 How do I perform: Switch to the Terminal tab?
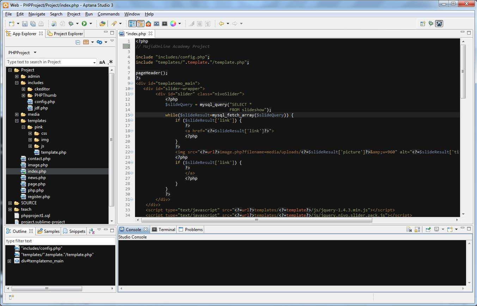(x=163, y=229)
